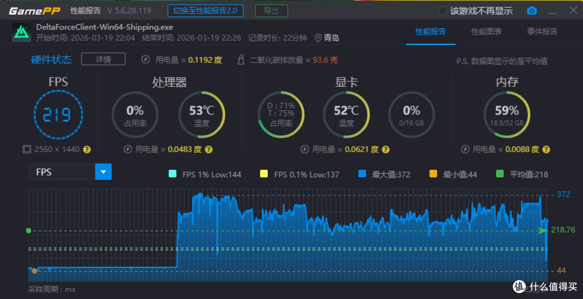The height and width of the screenshot is (299, 583).
Task: Click 切换至性能报告2.0 button
Action: [206, 11]
